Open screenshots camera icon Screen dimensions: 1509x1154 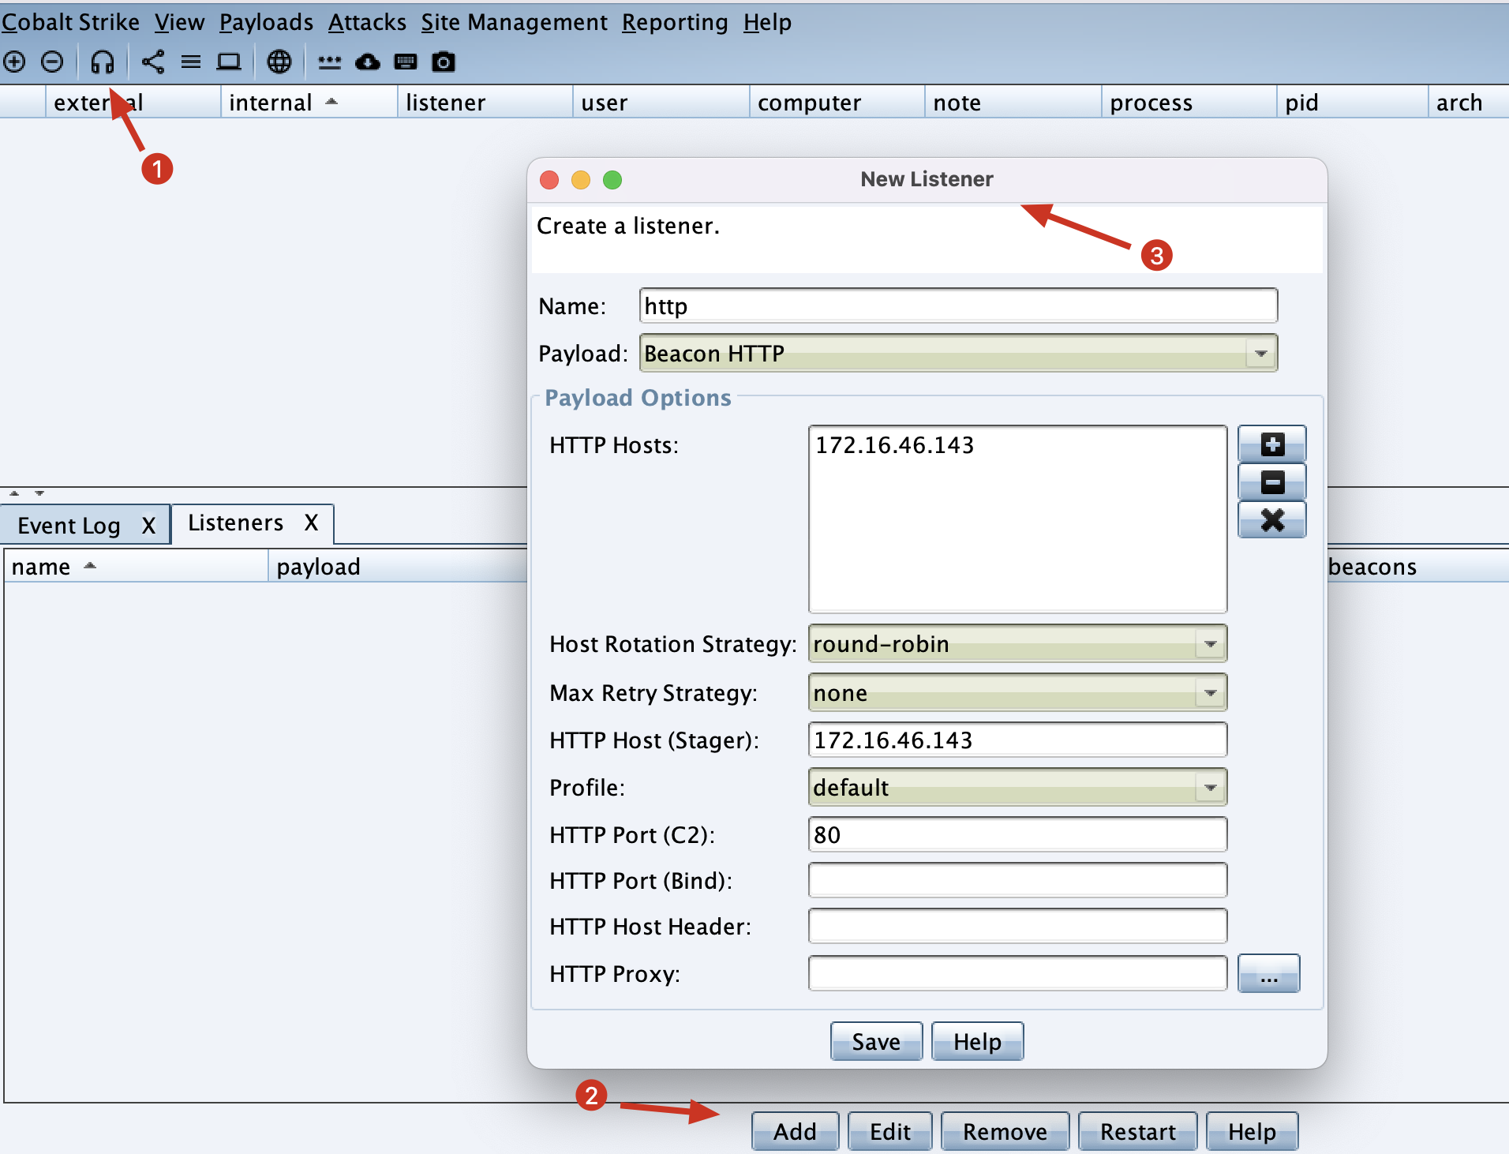[x=444, y=62]
